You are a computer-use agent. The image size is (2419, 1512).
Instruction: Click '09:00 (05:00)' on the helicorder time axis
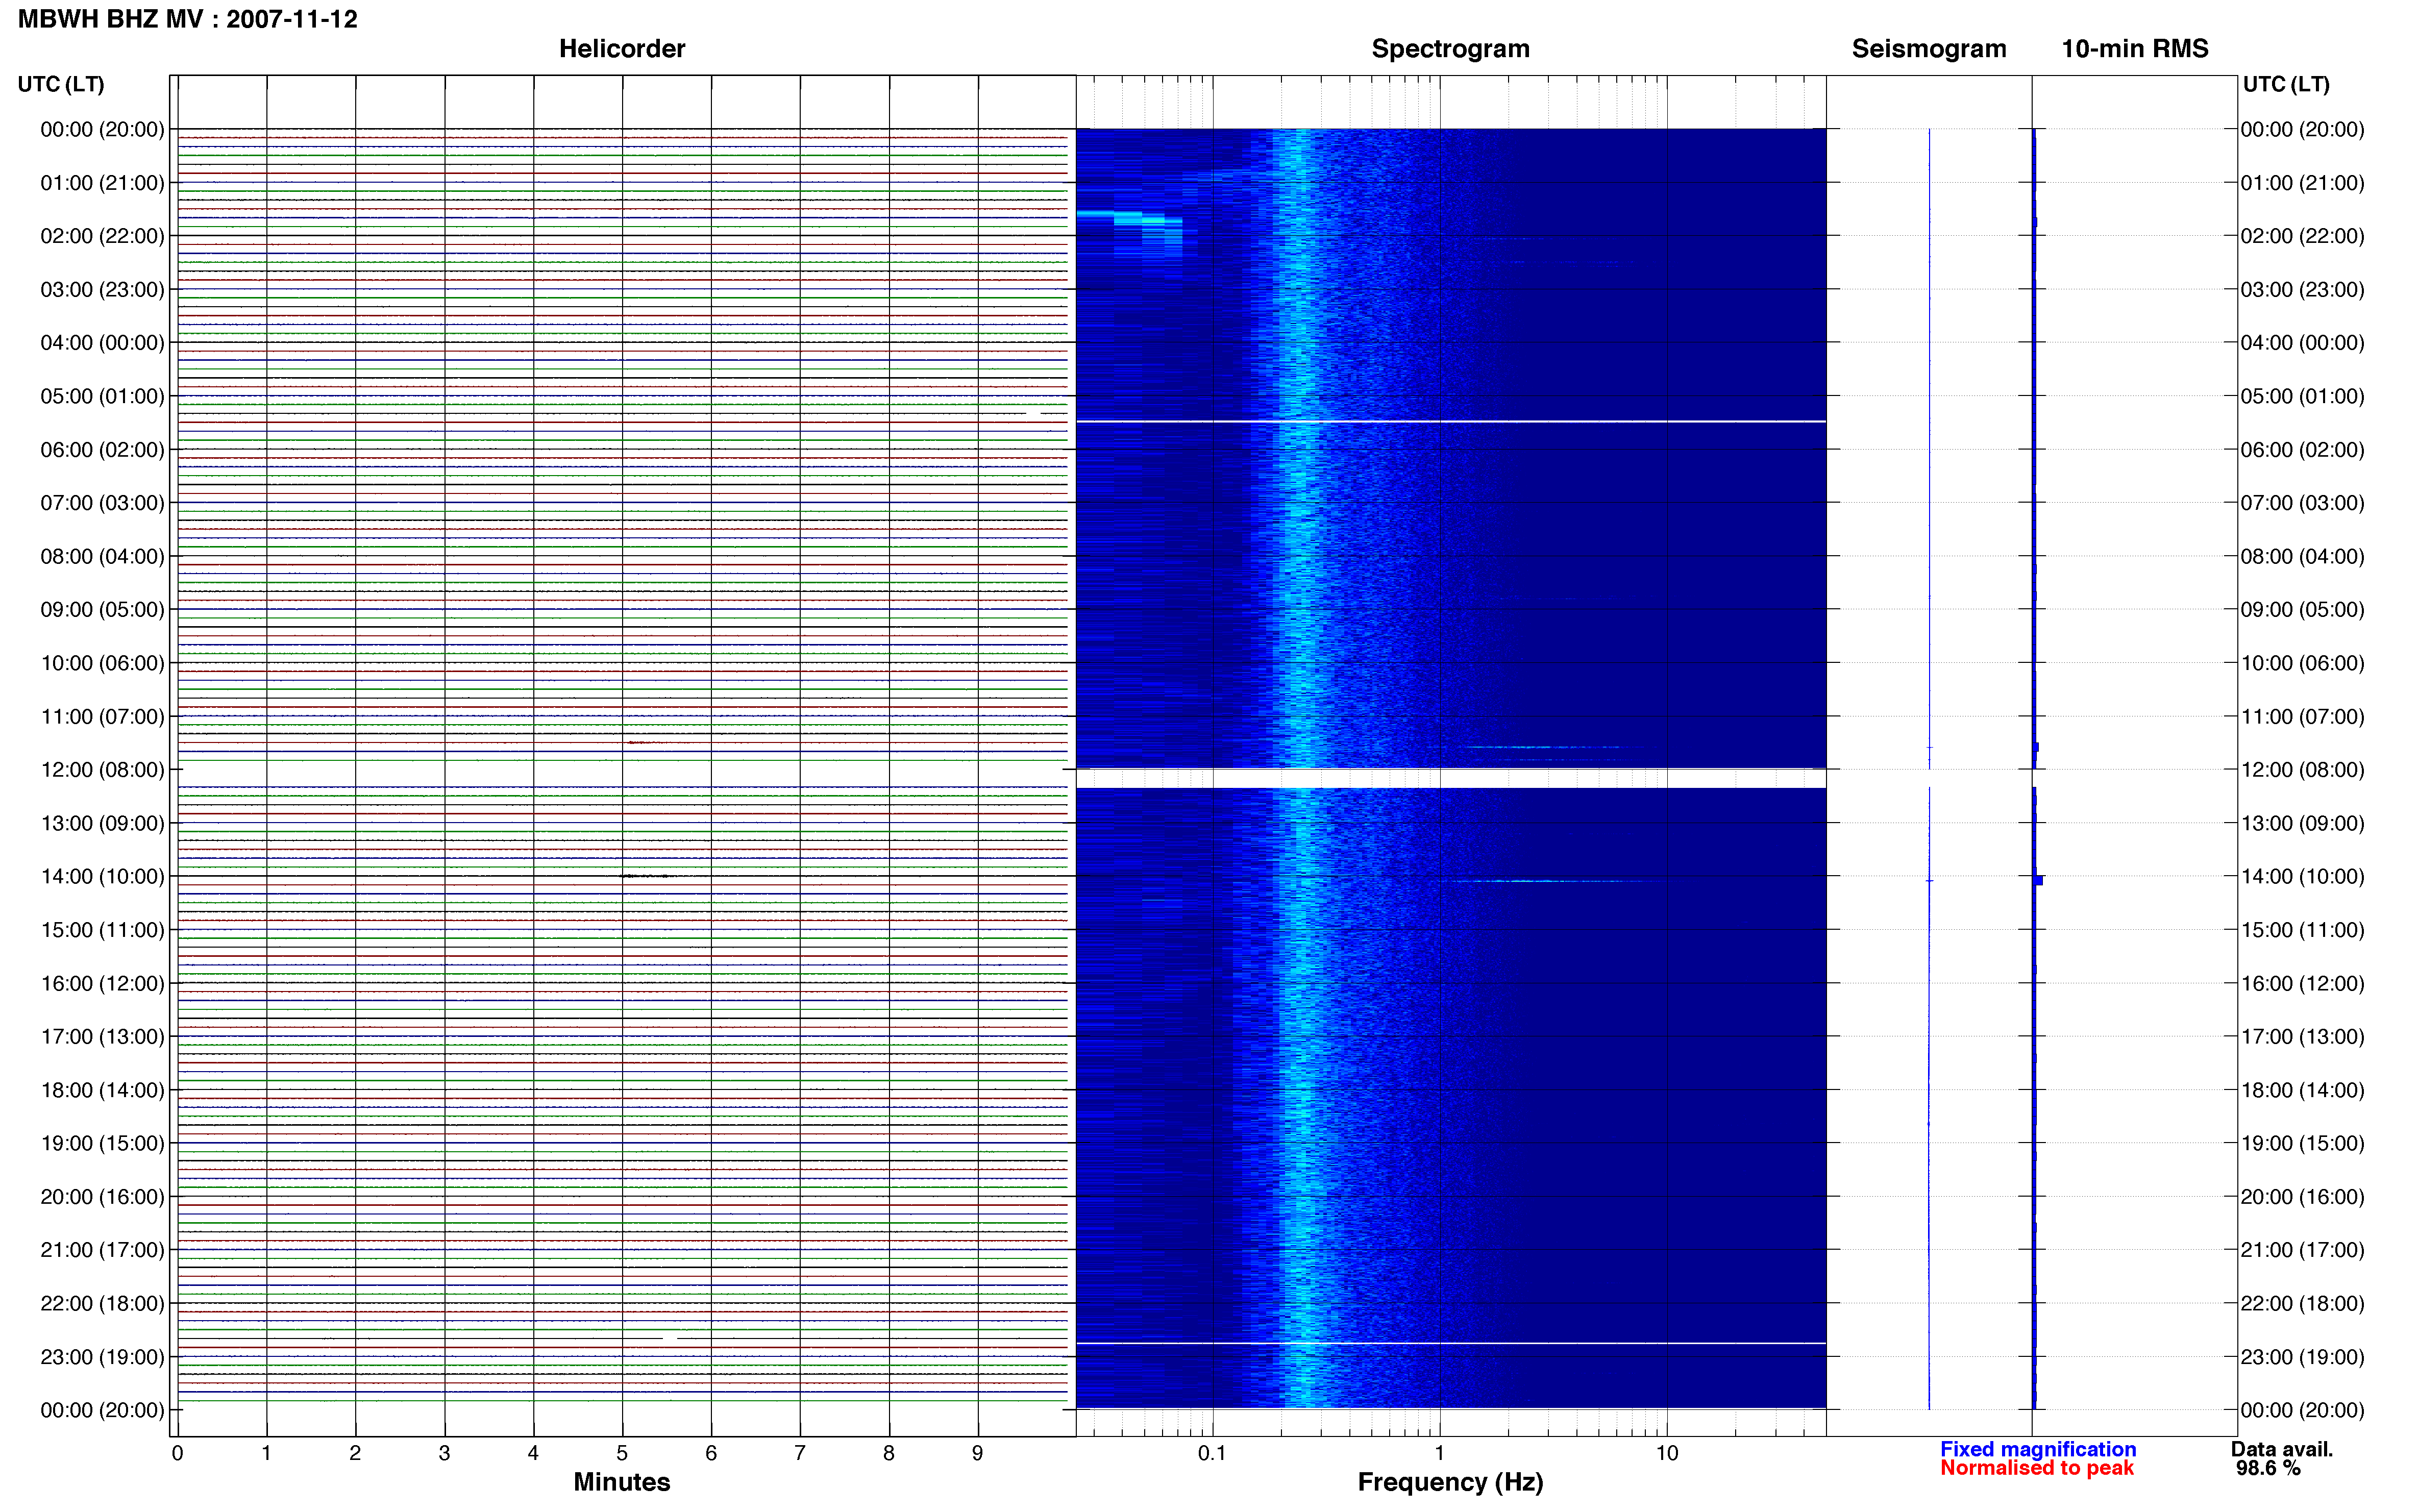[x=102, y=610]
